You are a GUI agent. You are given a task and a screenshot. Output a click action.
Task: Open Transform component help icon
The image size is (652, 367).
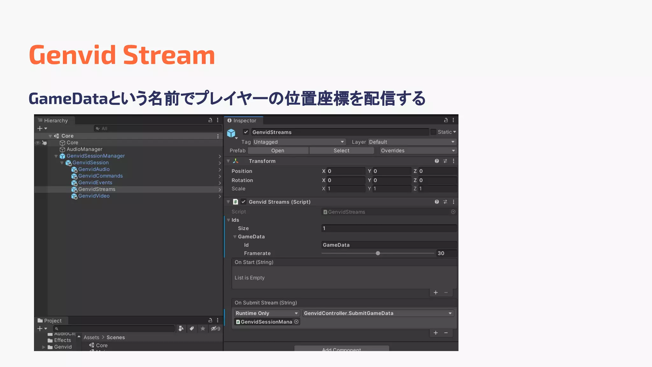pyautogui.click(x=437, y=161)
